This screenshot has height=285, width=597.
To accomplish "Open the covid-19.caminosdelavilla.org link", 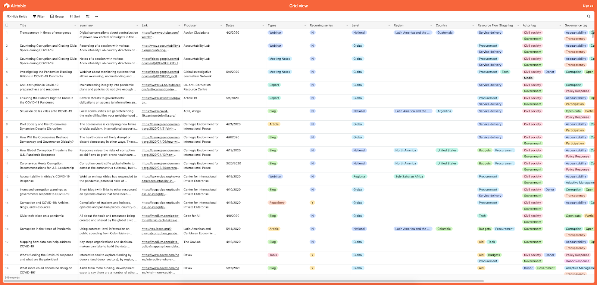I will [158, 113].
